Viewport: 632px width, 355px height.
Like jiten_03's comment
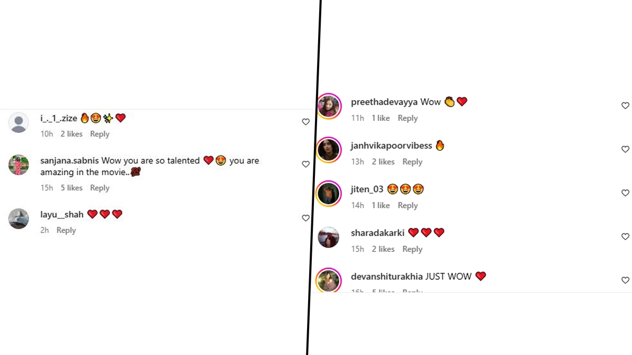625,193
